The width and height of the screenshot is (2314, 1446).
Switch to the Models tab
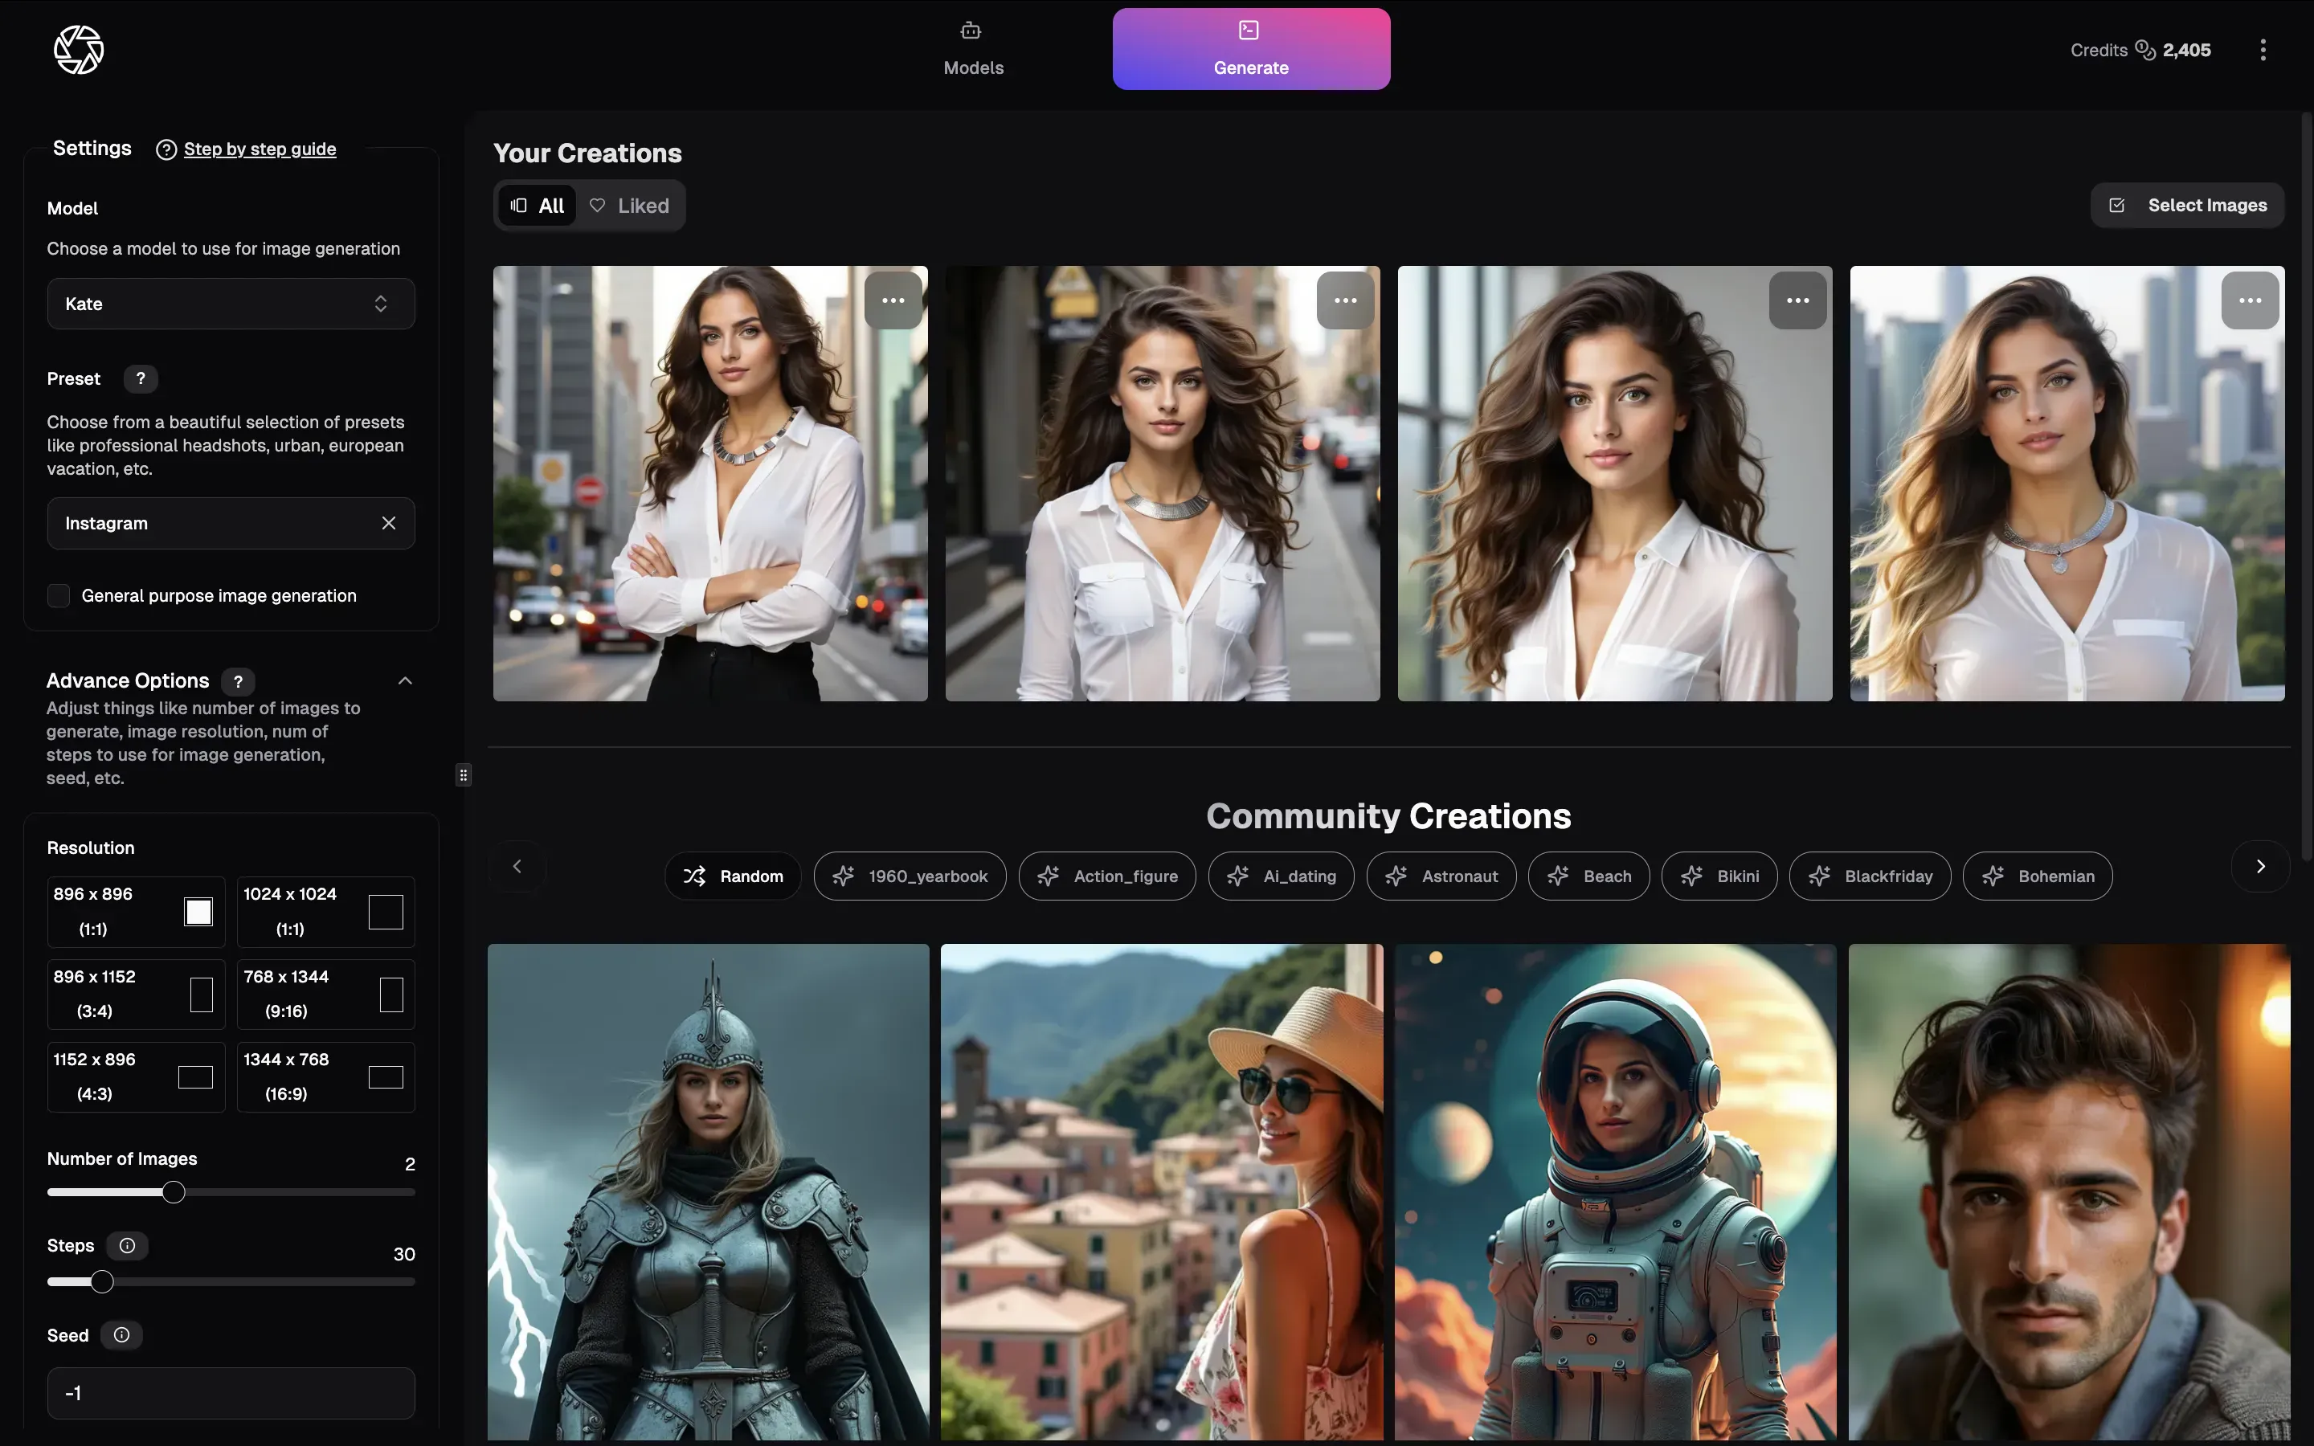(x=972, y=50)
